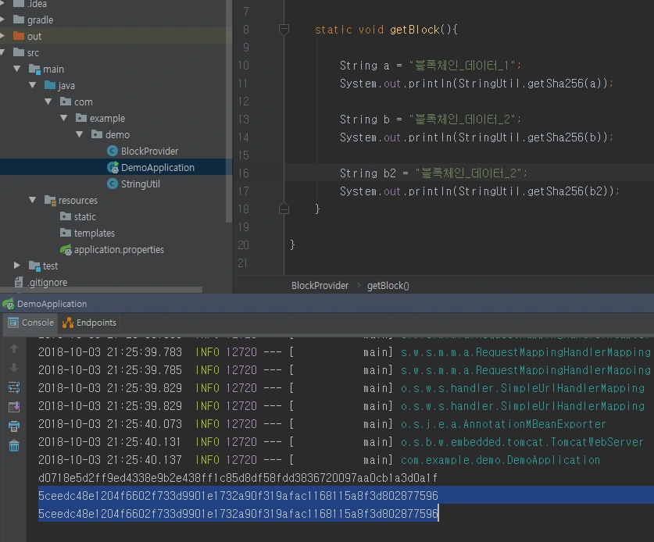The height and width of the screenshot is (542, 654).
Task: Collapse the java folder arrow
Action: [33, 85]
